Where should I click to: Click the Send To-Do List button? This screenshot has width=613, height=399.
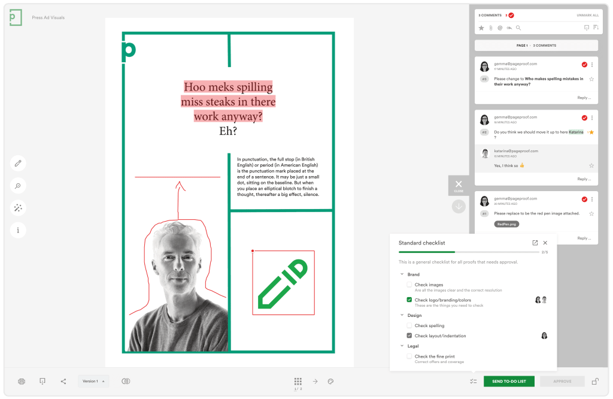509,381
